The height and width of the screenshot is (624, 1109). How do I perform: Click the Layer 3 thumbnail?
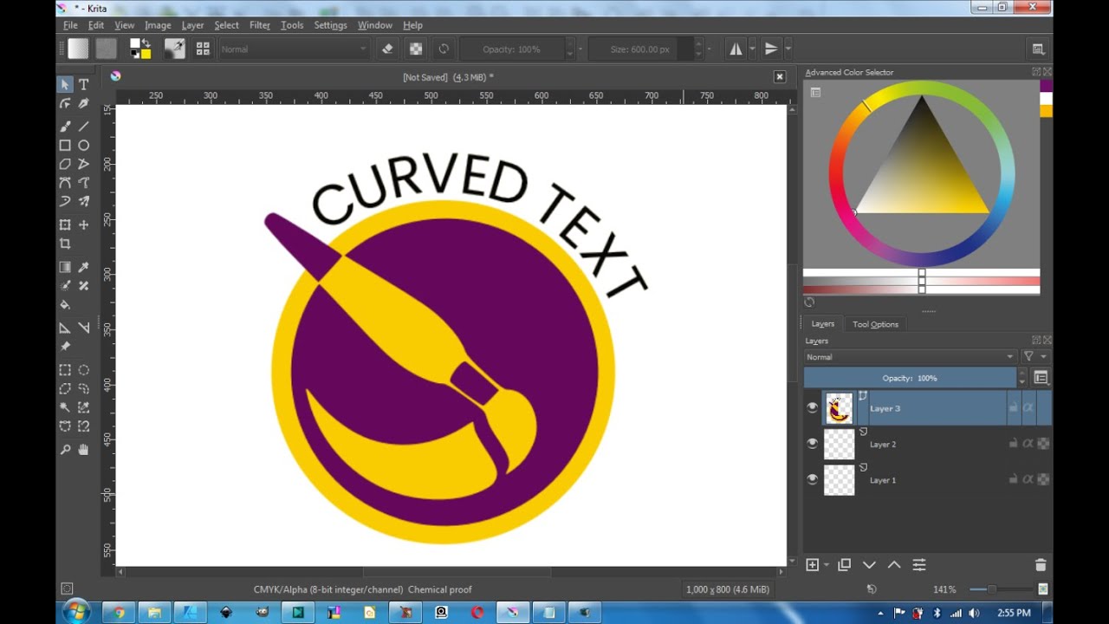pyautogui.click(x=839, y=408)
